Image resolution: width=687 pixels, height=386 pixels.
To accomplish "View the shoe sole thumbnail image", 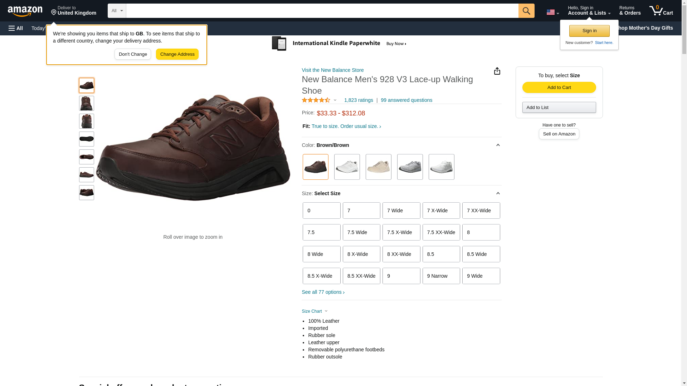I will 87,139.
